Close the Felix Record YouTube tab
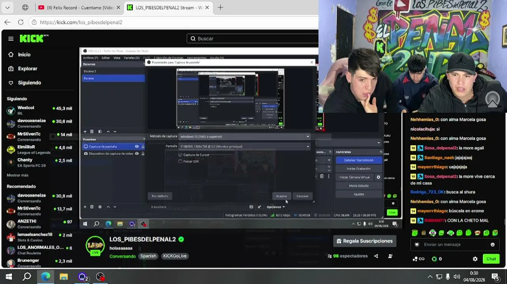 pos(118,7)
